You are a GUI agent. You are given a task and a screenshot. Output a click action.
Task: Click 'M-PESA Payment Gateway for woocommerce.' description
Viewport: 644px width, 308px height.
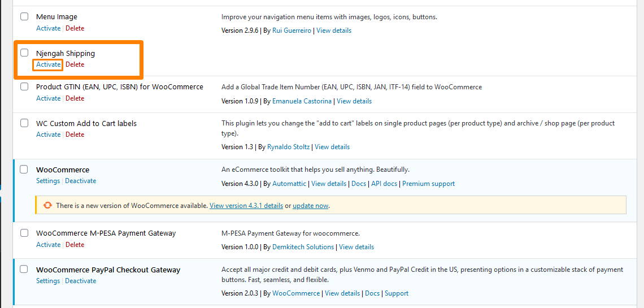290,233
